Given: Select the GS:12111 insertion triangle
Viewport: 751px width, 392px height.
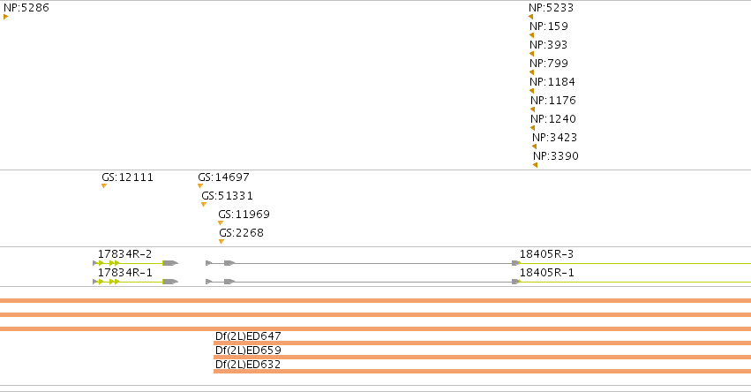Looking at the screenshot, I should pos(104,186).
